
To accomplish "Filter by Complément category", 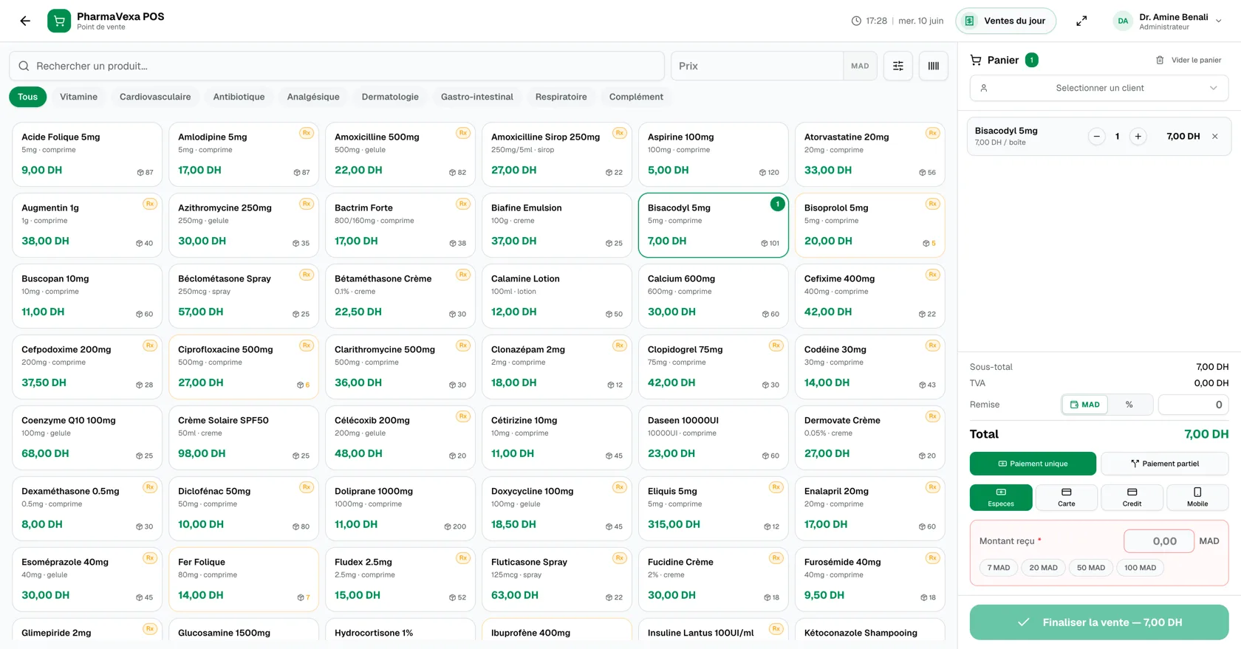I will coord(636,97).
